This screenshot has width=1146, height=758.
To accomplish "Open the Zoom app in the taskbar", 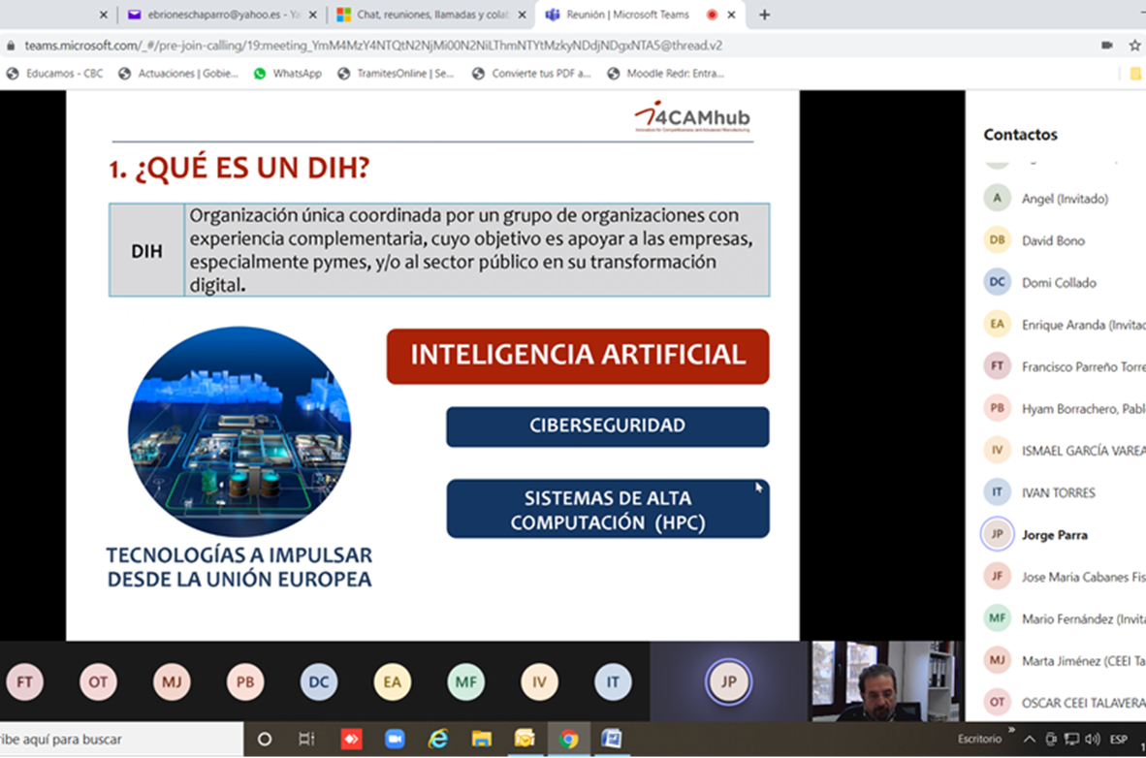I will 395,740.
